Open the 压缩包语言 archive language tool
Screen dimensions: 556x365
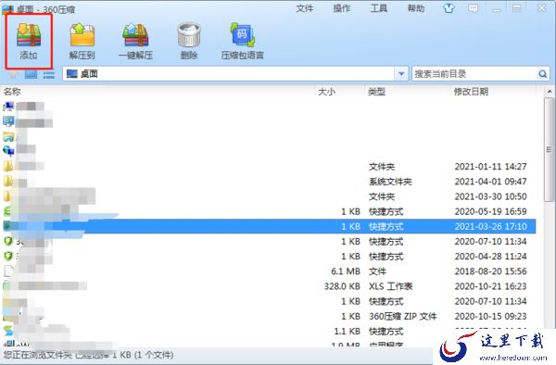click(243, 41)
